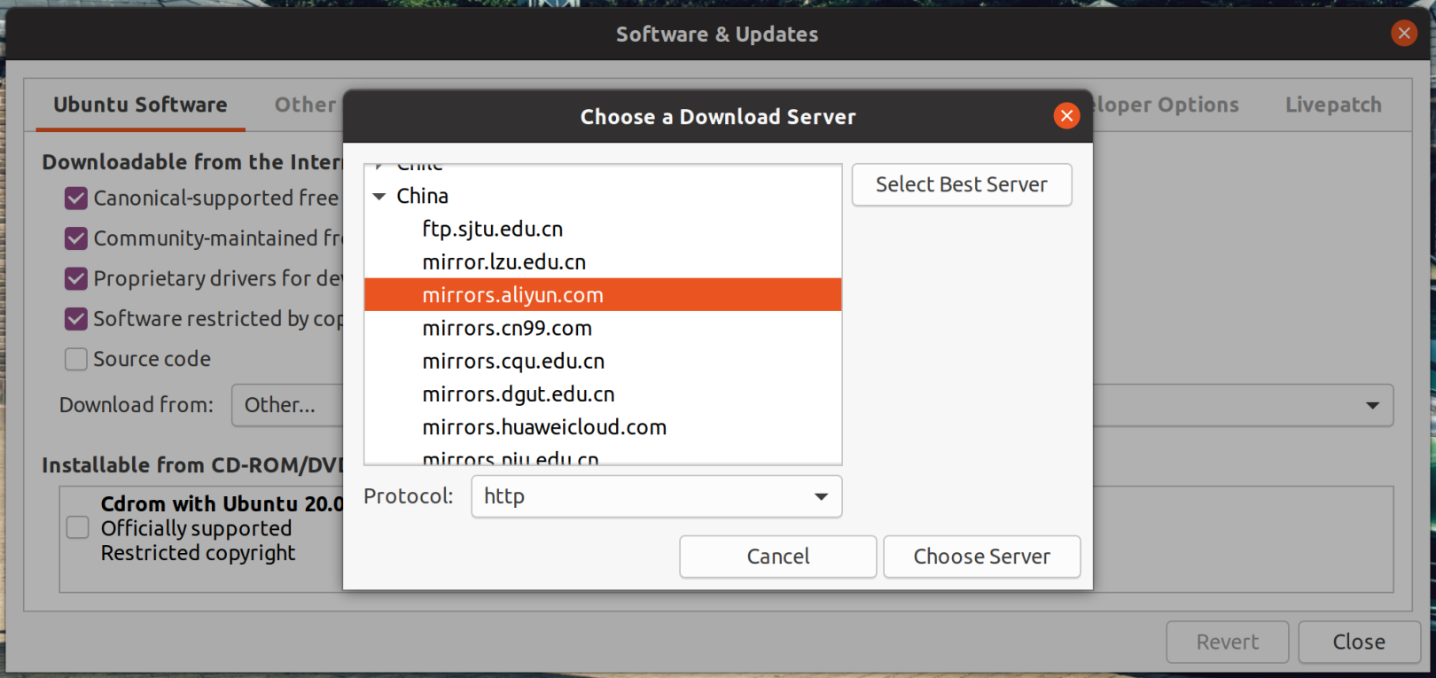Screen dimensions: 1436x678
Task: Enable the Source code checkbox
Action: (76, 359)
